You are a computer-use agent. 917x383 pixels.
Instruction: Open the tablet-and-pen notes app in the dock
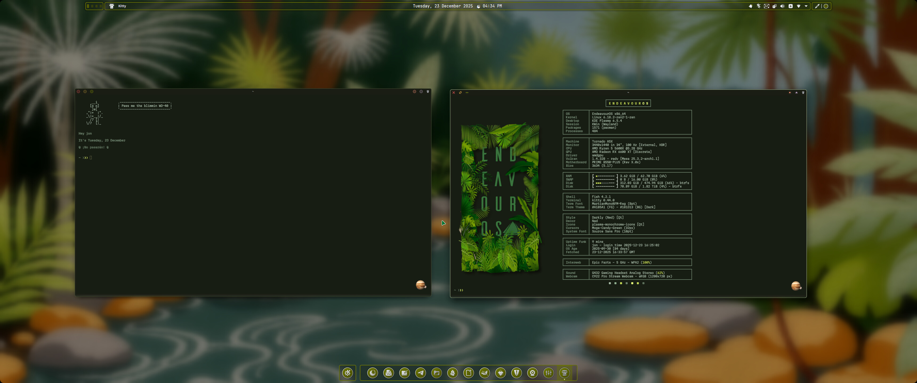[x=404, y=373]
